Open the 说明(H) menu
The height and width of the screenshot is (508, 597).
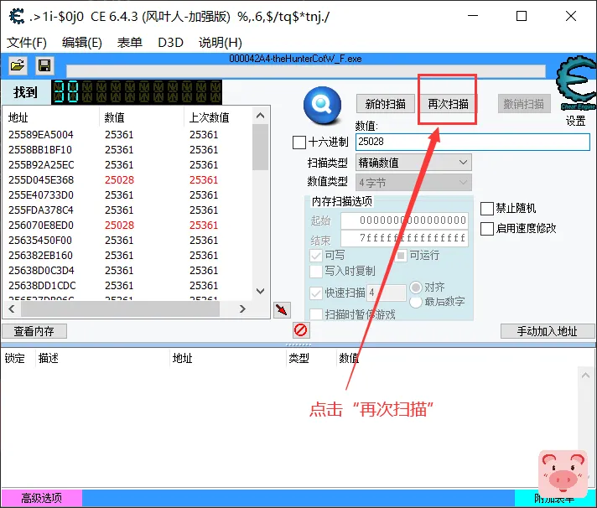[220, 42]
